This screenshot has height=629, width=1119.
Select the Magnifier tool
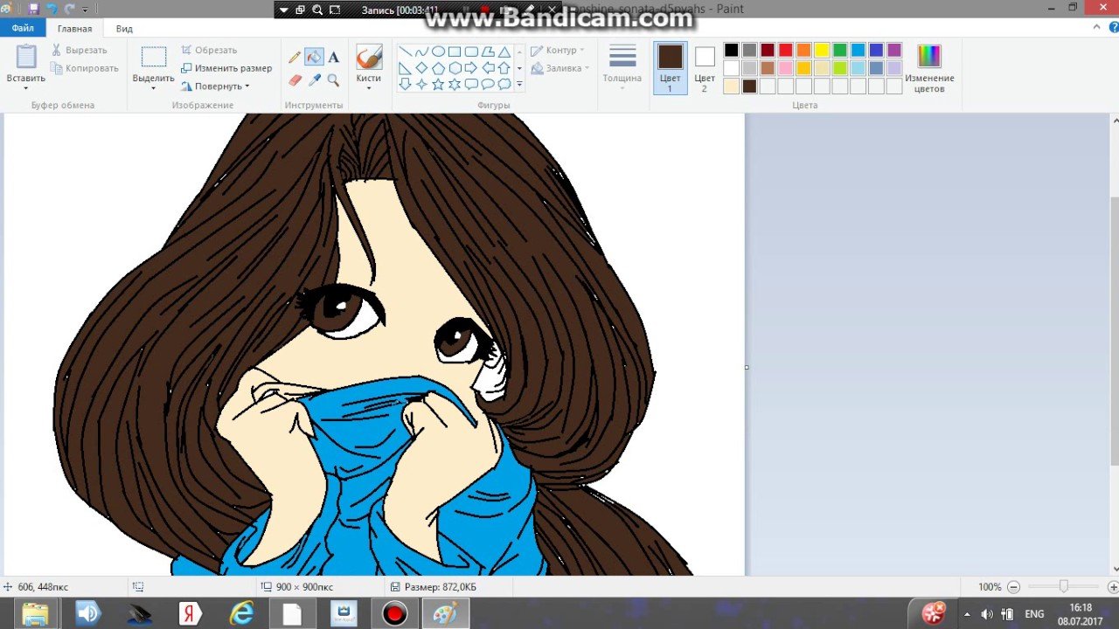tap(333, 80)
